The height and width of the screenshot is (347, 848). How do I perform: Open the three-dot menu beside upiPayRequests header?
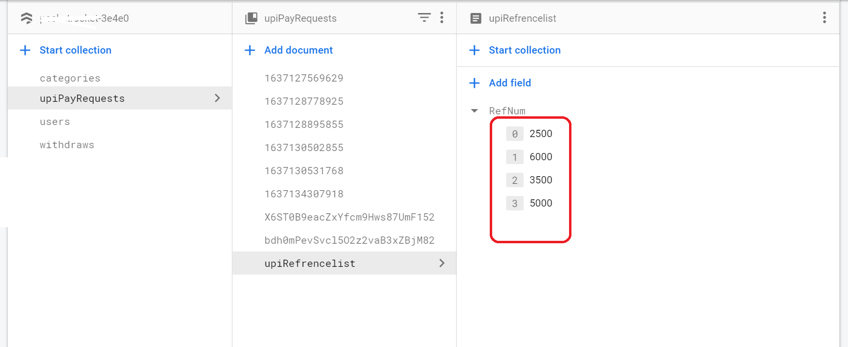(442, 18)
